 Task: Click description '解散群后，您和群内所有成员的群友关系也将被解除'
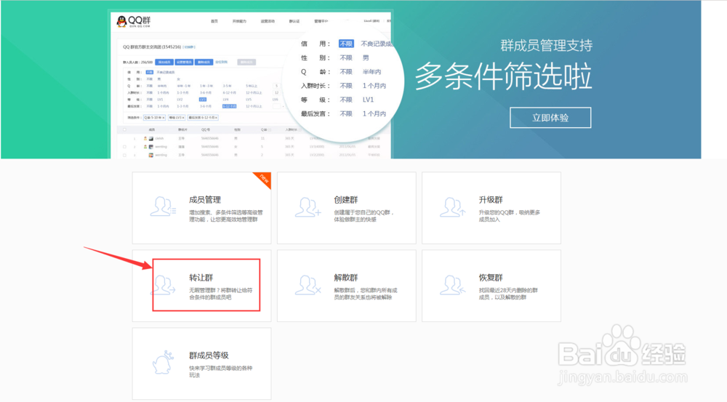pos(366,294)
